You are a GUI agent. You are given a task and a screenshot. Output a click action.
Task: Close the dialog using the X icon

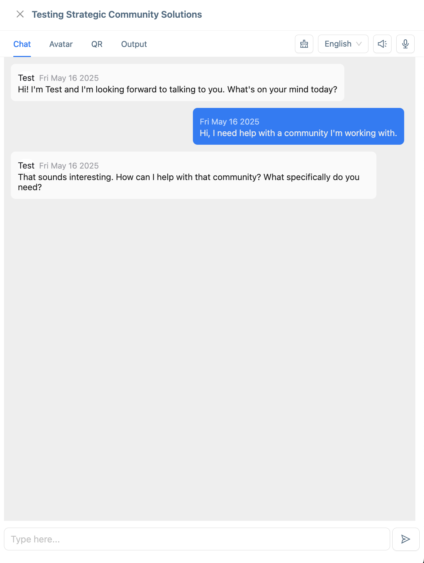pyautogui.click(x=19, y=14)
